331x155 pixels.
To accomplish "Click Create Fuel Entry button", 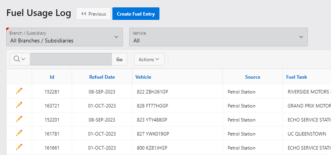I will click(x=136, y=14).
